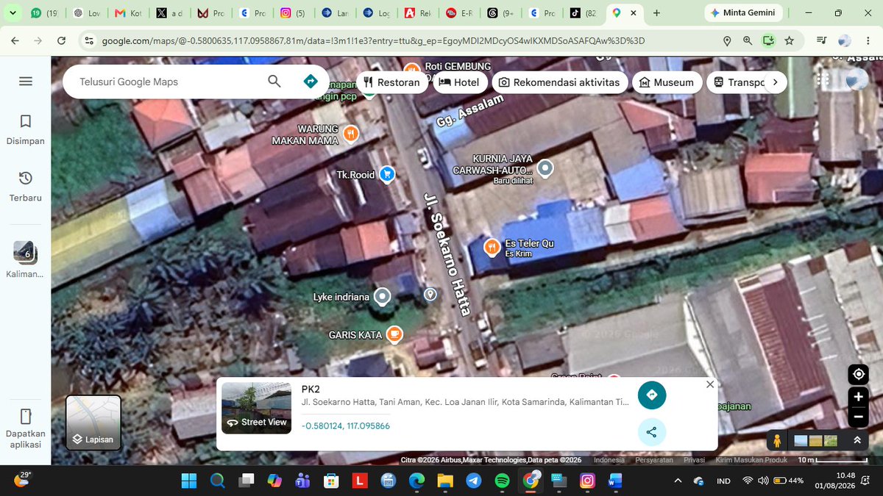883x496 pixels.
Task: Click the coordinates -0.580124, 117.095866
Action: click(346, 425)
